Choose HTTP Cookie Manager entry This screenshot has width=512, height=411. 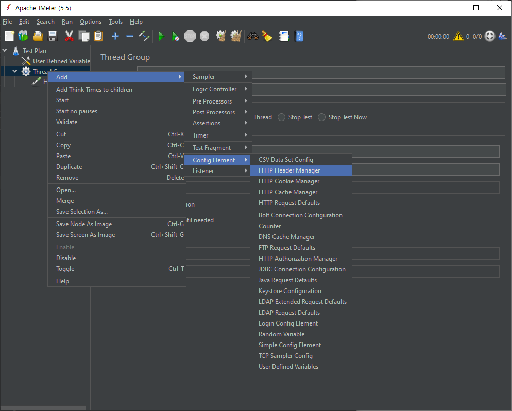(x=301, y=181)
